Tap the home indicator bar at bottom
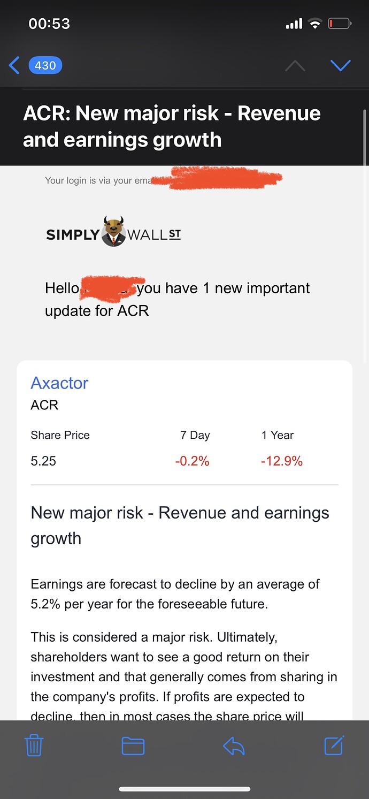The image size is (369, 799). click(x=184, y=789)
